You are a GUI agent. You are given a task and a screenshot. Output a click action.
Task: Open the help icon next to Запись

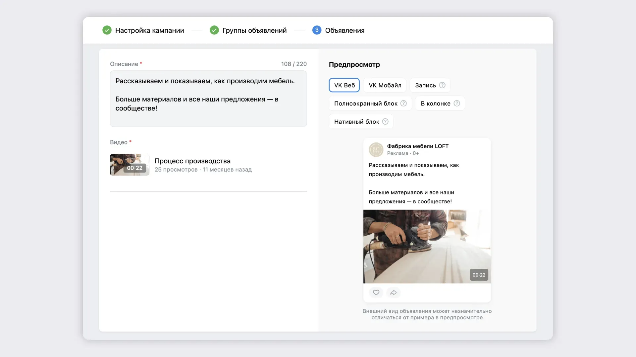click(x=442, y=85)
